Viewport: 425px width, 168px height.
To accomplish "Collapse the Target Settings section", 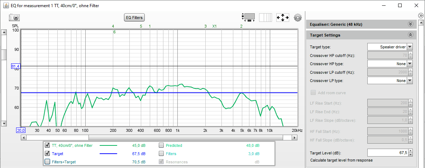I will 410,35.
